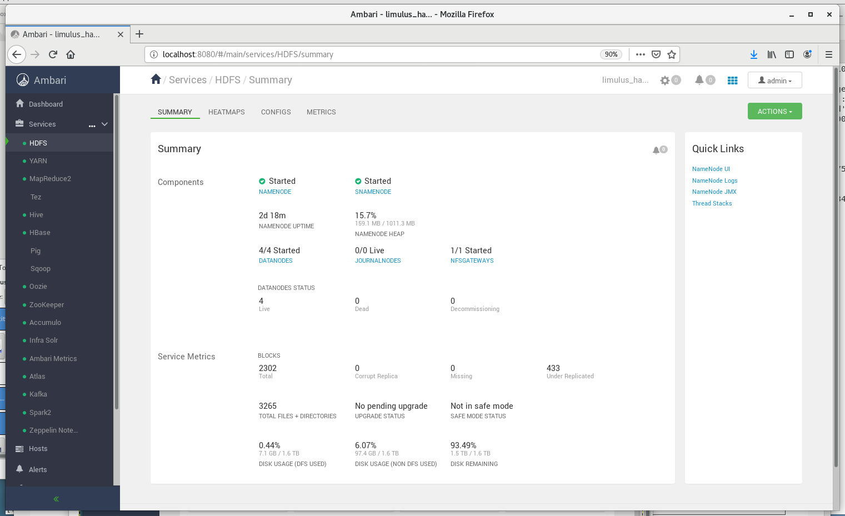Collapse the Services section chevron

click(104, 124)
